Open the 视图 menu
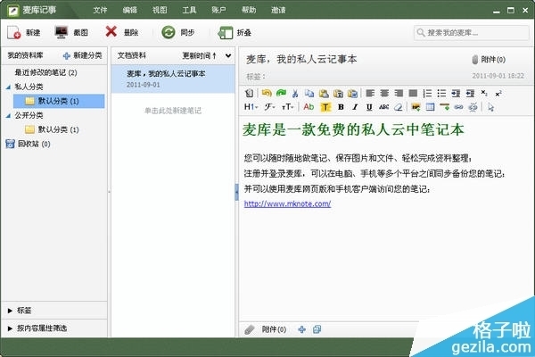This screenshot has height=357, width=535. pos(160,10)
